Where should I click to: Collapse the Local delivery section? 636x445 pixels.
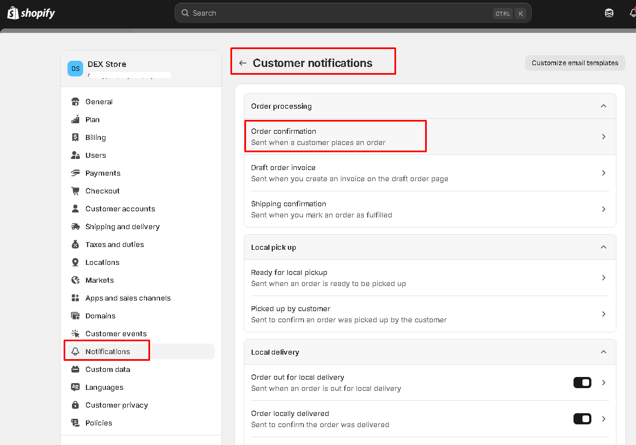(x=603, y=352)
